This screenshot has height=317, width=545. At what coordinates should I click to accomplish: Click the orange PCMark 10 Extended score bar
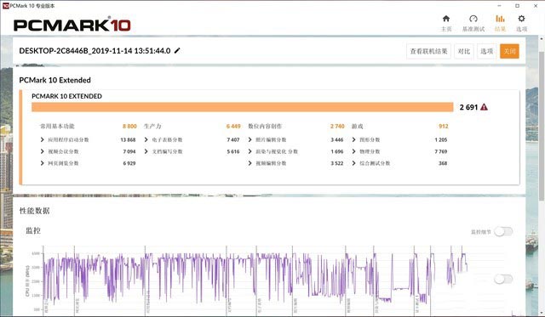coord(242,107)
